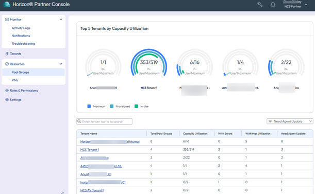Click the 0/21 capacity cell
The image size is (315, 194).
[x=186, y=190]
